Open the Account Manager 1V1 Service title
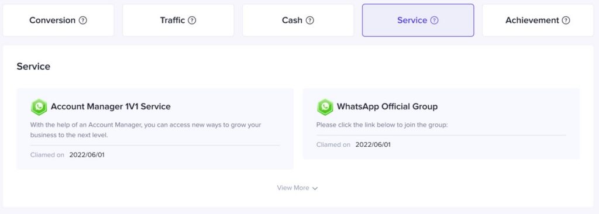The width and height of the screenshot is (599, 214). 111,106
